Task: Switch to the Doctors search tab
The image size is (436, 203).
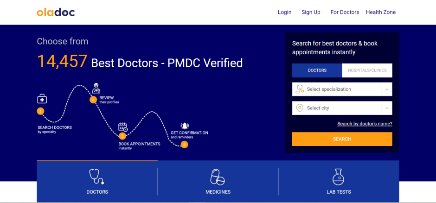Action: (317, 70)
